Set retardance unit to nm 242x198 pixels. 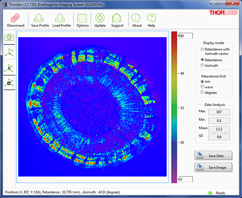(202, 81)
